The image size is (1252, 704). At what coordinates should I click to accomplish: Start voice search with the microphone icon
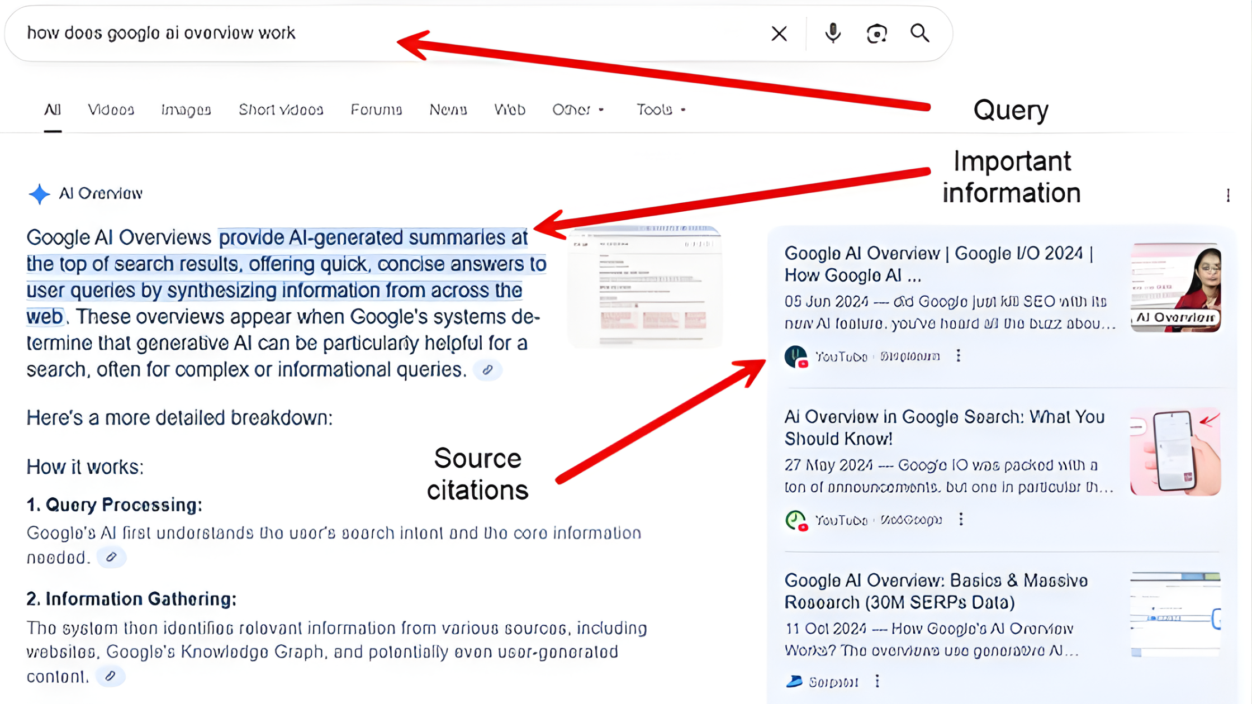click(832, 34)
